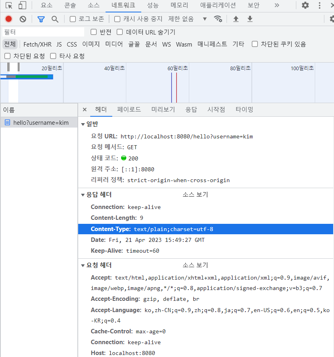This screenshot has height=357, width=334.
Task: Open network conditions wifi icon
Action: tap(218, 19)
